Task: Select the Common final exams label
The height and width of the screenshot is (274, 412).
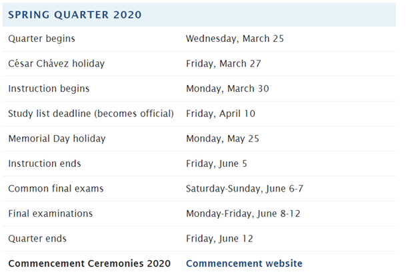Action: click(55, 189)
